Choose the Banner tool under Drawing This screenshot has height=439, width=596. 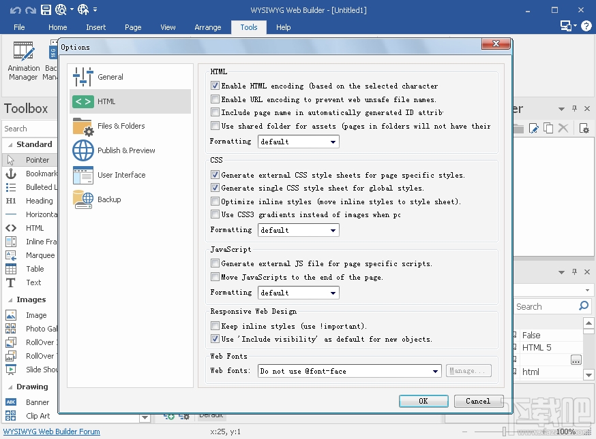click(38, 402)
